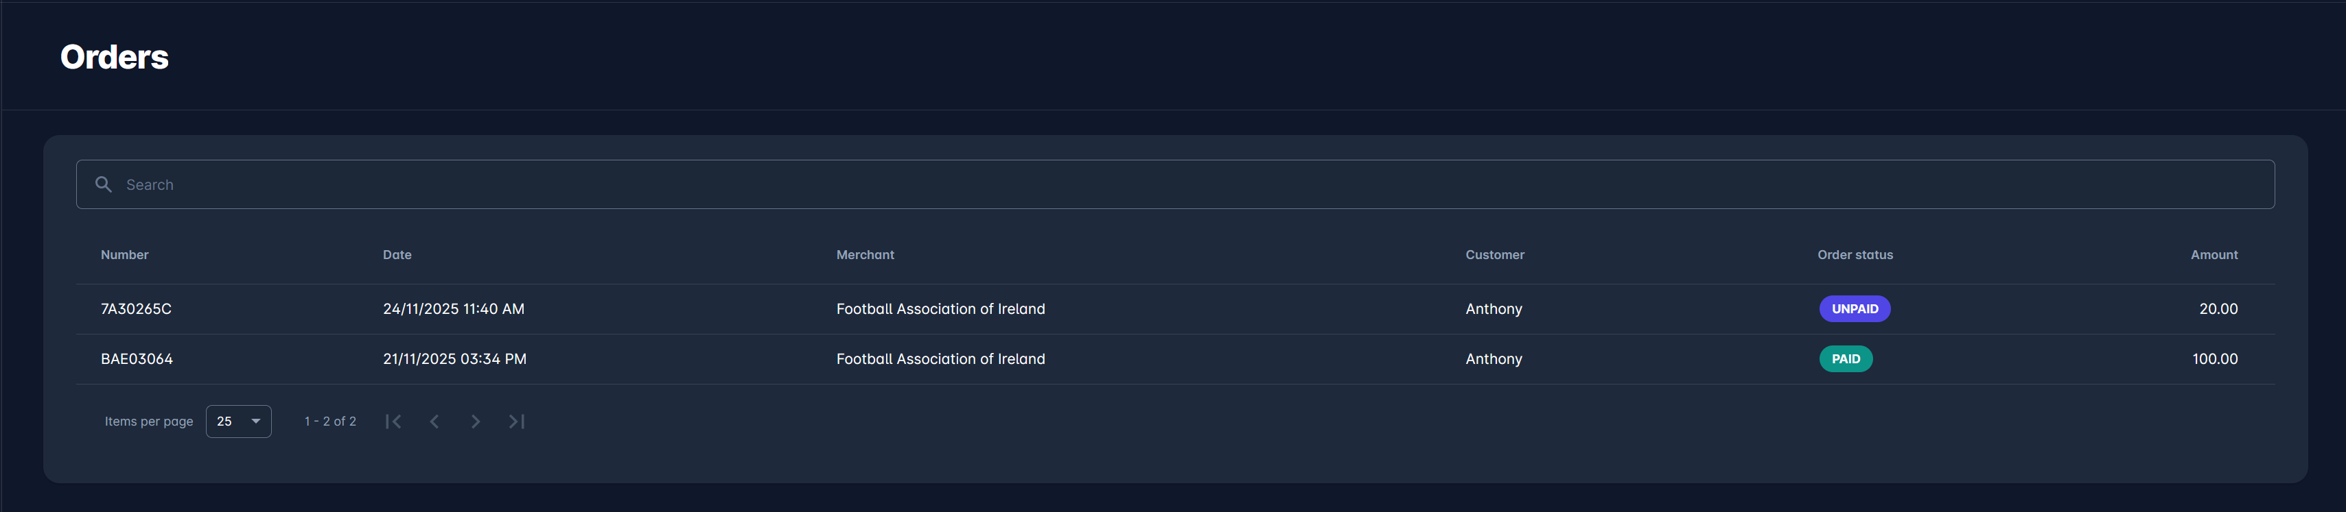Viewport: 2346px width, 512px height.
Task: Click the Search input field
Action: pyautogui.click(x=1184, y=184)
